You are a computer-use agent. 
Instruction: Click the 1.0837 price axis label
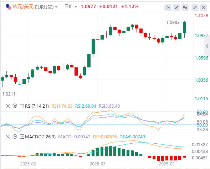pos(201,36)
